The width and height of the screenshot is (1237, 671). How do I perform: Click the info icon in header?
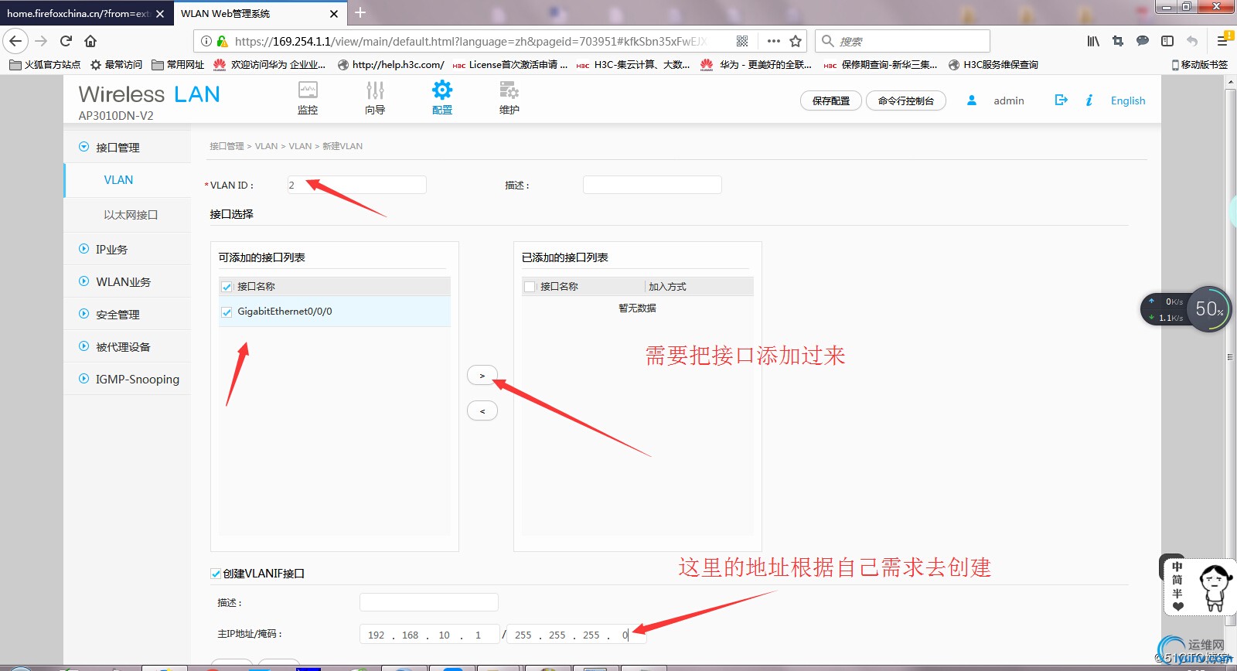click(x=1089, y=100)
